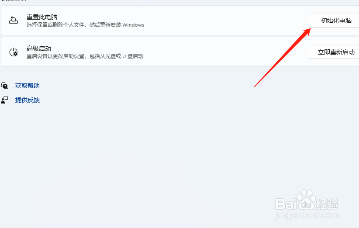
Task: Select the 重置此电脑 title text
Action: coord(42,17)
